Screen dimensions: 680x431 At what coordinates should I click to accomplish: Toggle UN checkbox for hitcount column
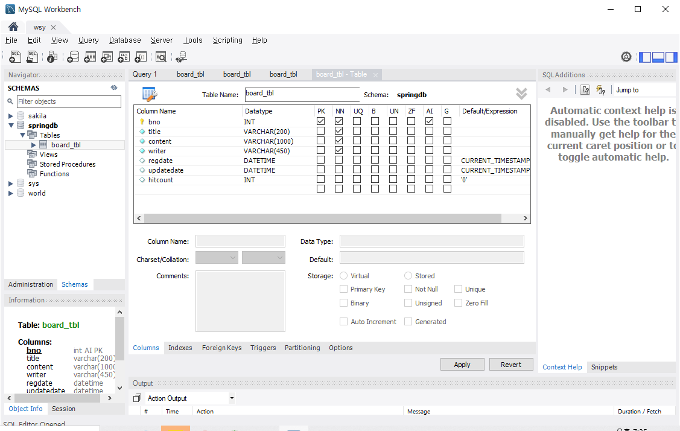[x=393, y=179]
